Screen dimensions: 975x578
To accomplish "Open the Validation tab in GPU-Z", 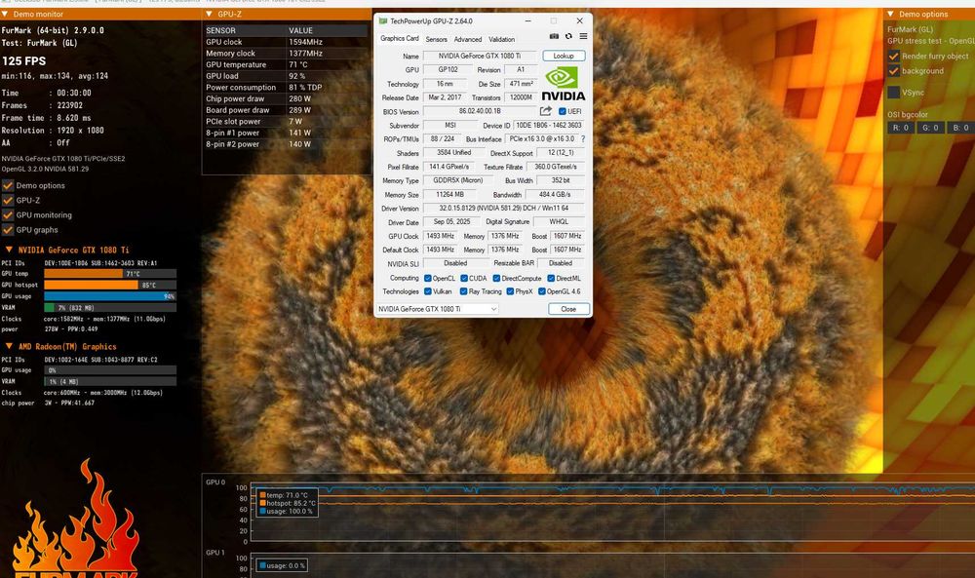I will (501, 39).
